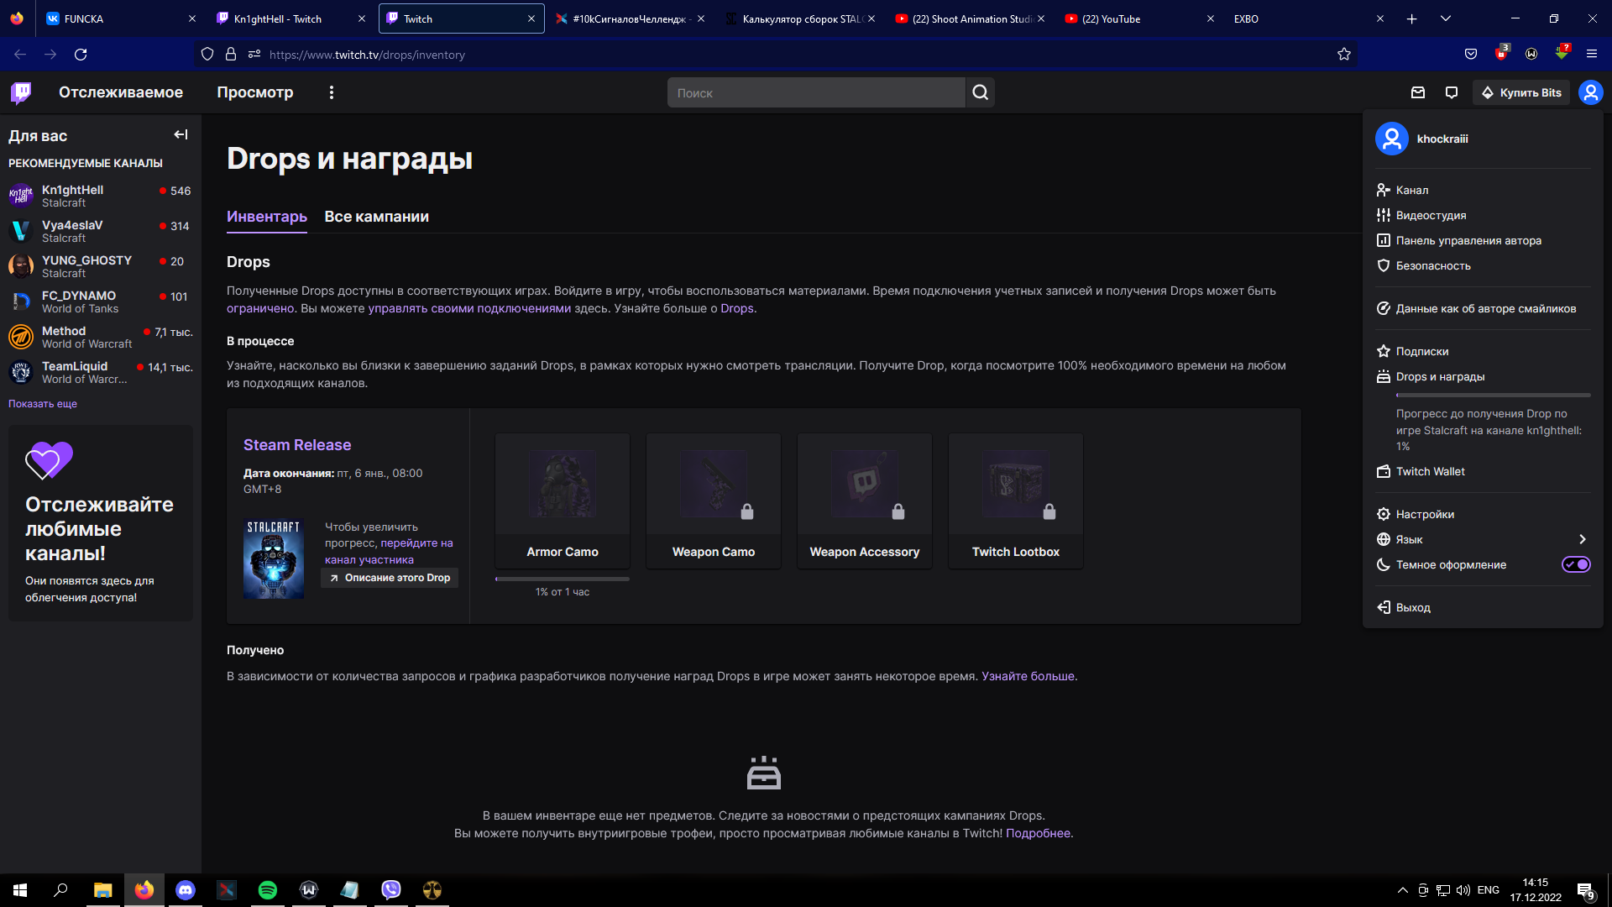
Task: Click the 'Поиск' search field
Action: tap(816, 92)
